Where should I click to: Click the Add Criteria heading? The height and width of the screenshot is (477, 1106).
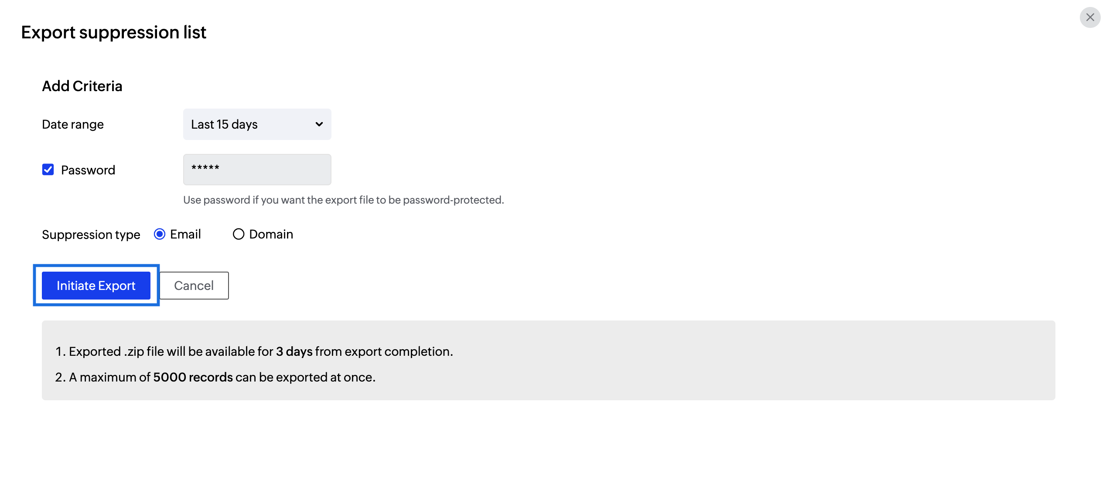pyautogui.click(x=82, y=86)
